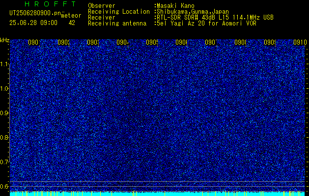This screenshot has height=196, width=309.
Task: Click the 0902 time marker
Action: point(63,42)
